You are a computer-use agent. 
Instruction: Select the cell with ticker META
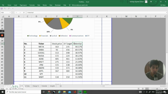coord(41,47)
